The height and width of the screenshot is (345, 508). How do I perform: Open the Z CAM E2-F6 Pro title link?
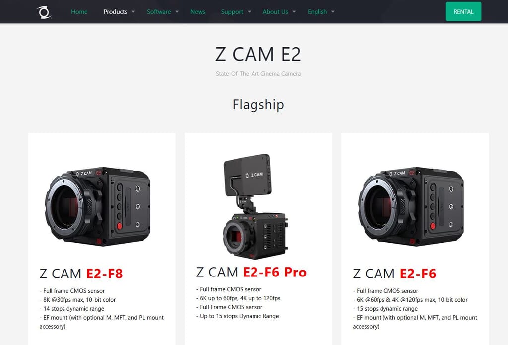[x=252, y=272]
